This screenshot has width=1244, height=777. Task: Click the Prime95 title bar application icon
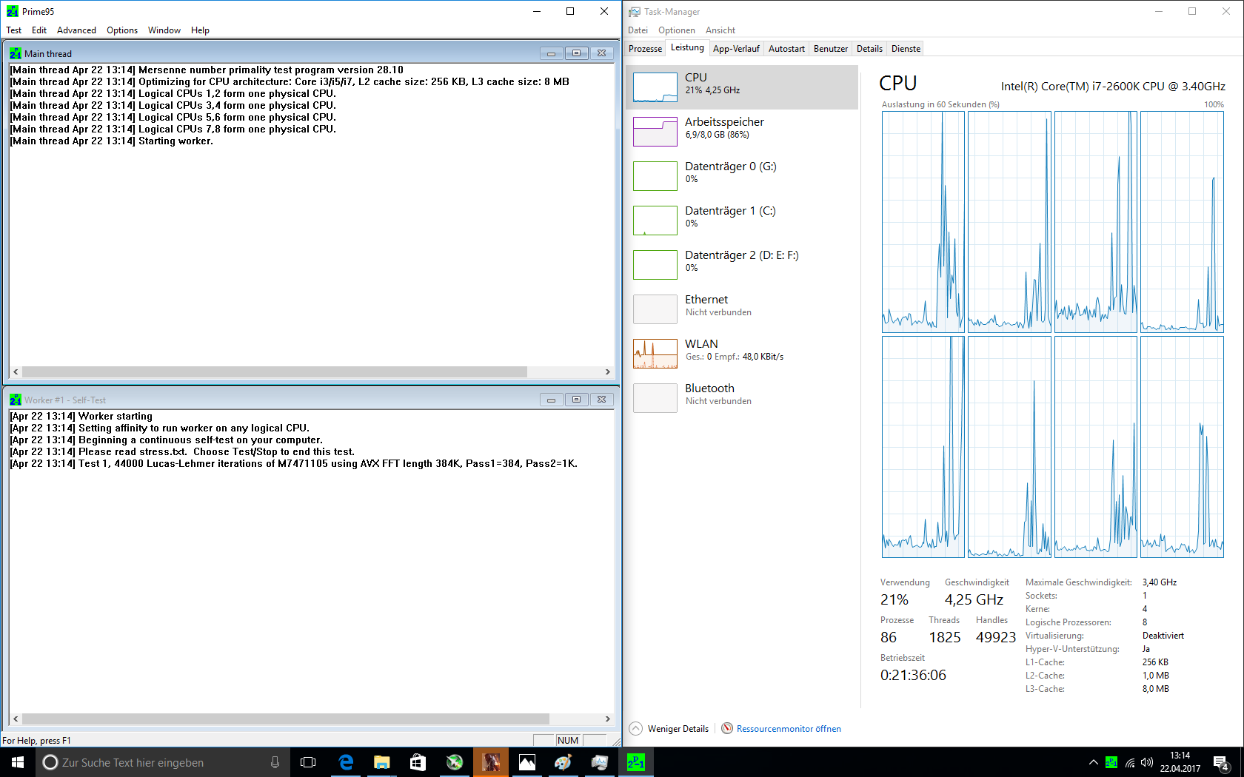tap(13, 11)
